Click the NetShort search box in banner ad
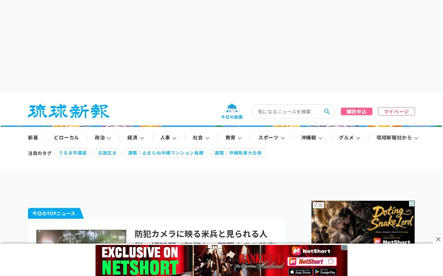Viewport: 443px width, 276px height. [312, 262]
